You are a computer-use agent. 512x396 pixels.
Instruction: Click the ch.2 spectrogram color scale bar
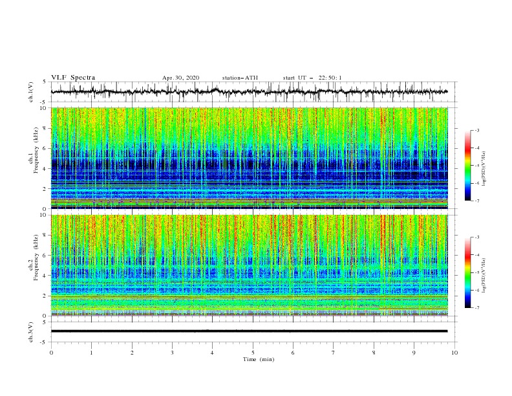tap(467, 272)
